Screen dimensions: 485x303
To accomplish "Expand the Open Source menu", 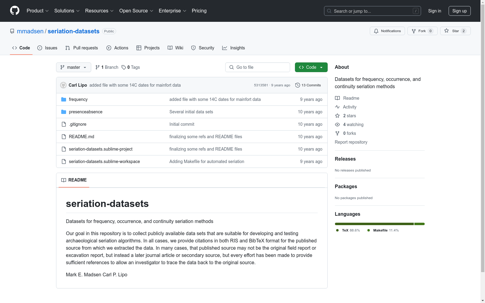I will click(x=136, y=11).
